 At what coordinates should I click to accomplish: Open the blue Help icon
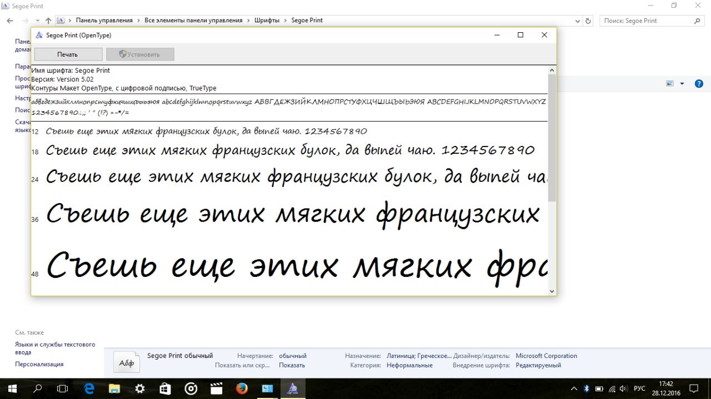[699, 84]
